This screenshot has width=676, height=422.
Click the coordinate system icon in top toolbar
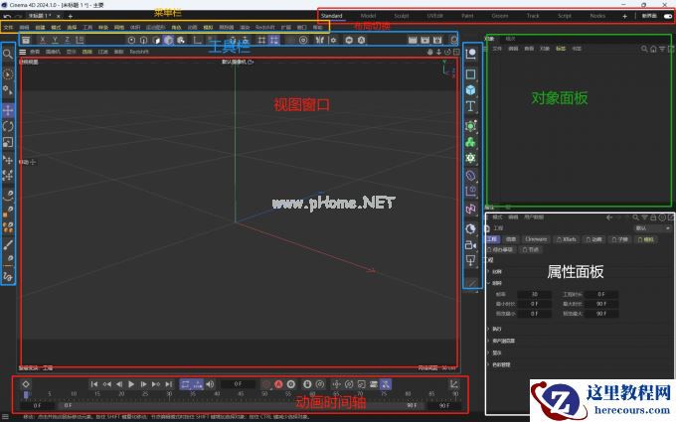coord(80,40)
